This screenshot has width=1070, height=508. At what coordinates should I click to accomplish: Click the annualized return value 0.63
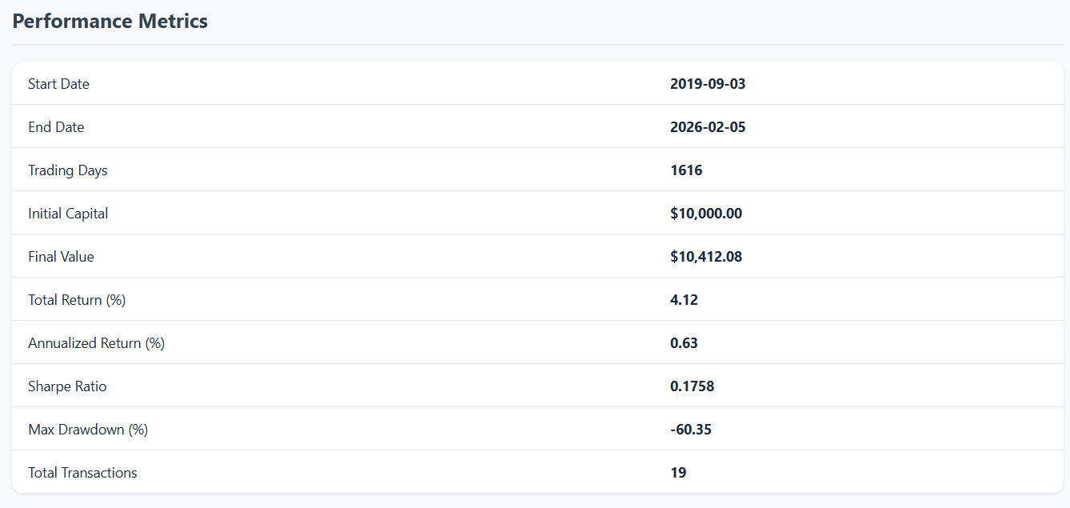click(x=684, y=343)
